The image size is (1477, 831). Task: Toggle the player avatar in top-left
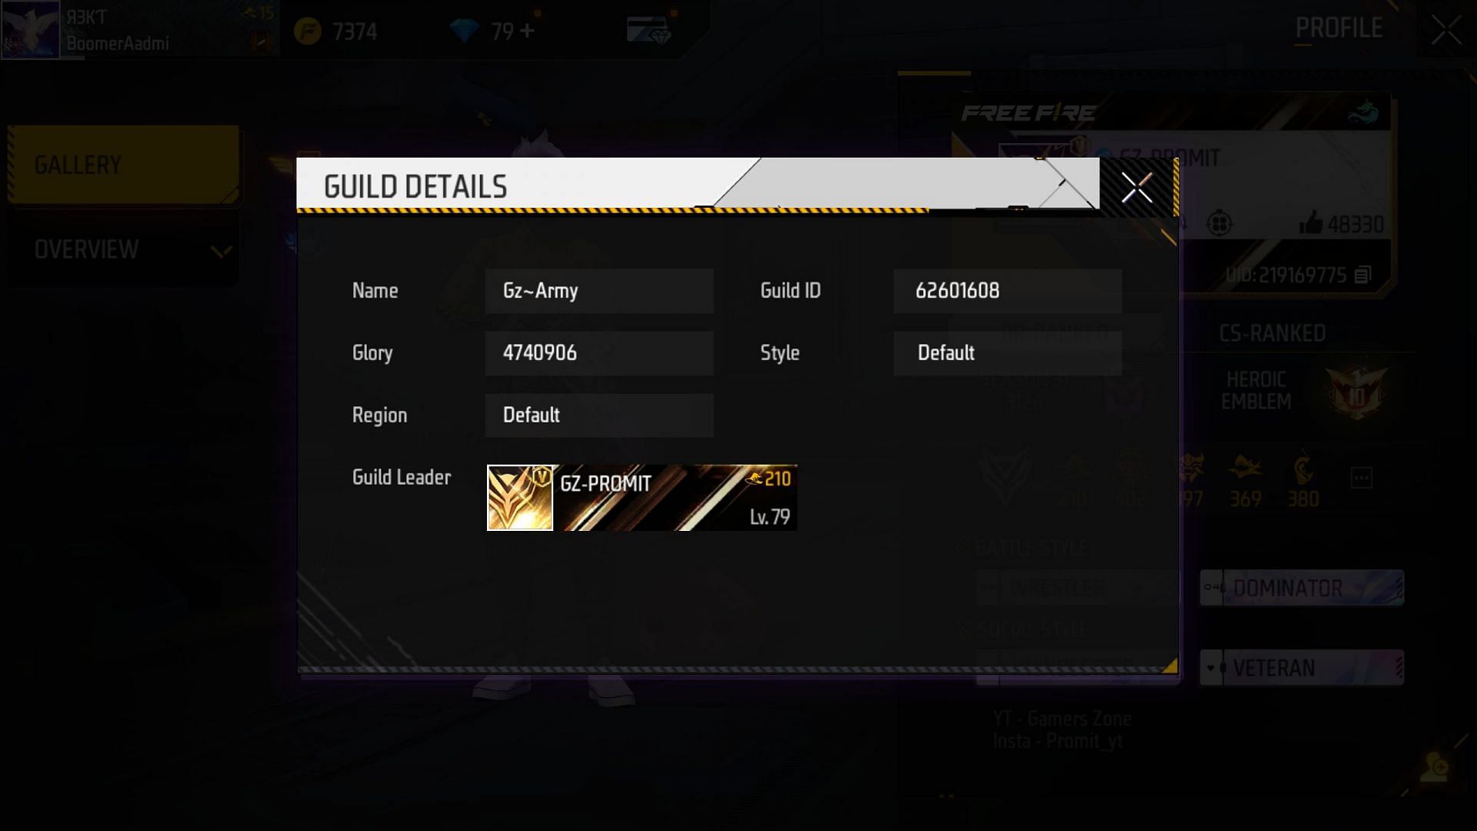32,29
